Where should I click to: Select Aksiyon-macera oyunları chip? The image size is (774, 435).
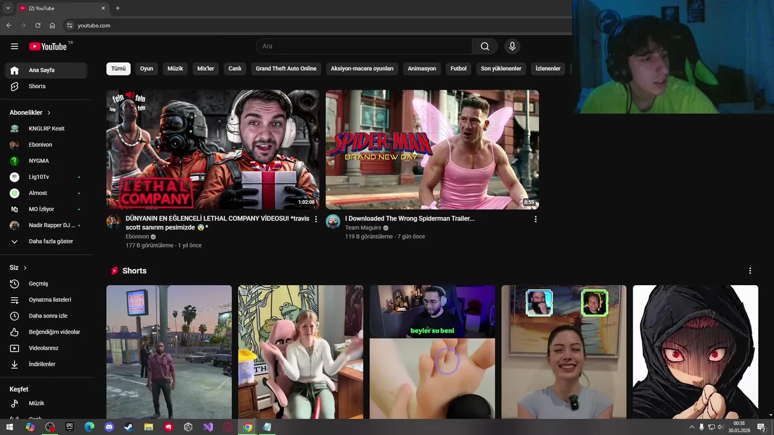[362, 69]
